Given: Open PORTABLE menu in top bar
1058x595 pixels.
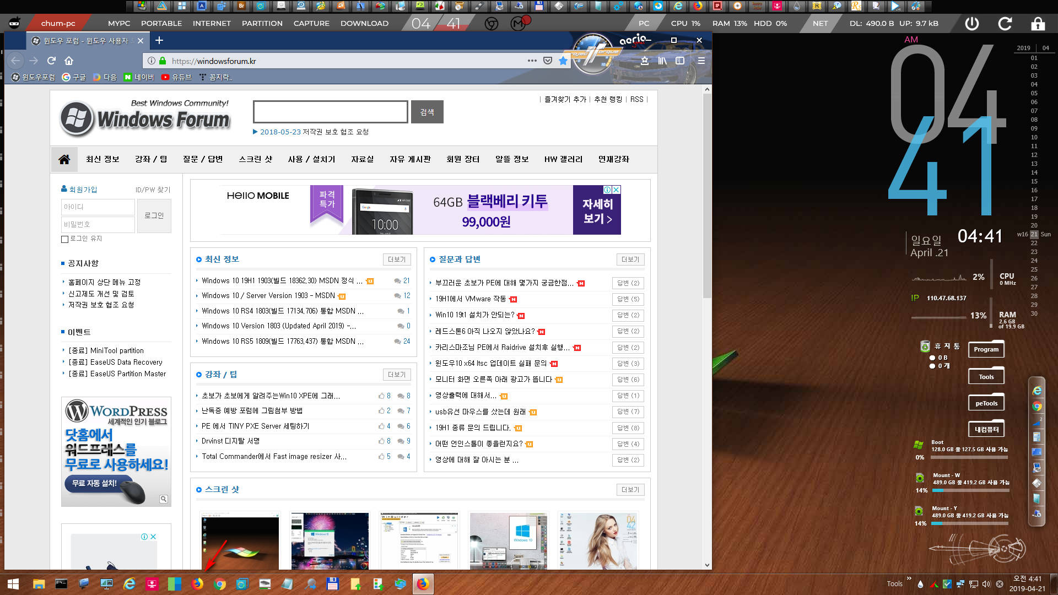Looking at the screenshot, I should tap(161, 23).
